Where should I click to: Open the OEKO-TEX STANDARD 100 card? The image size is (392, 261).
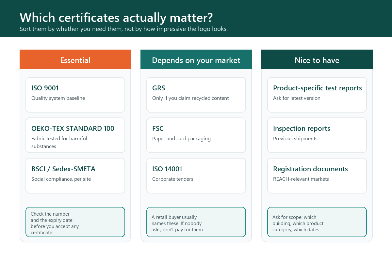75,135
